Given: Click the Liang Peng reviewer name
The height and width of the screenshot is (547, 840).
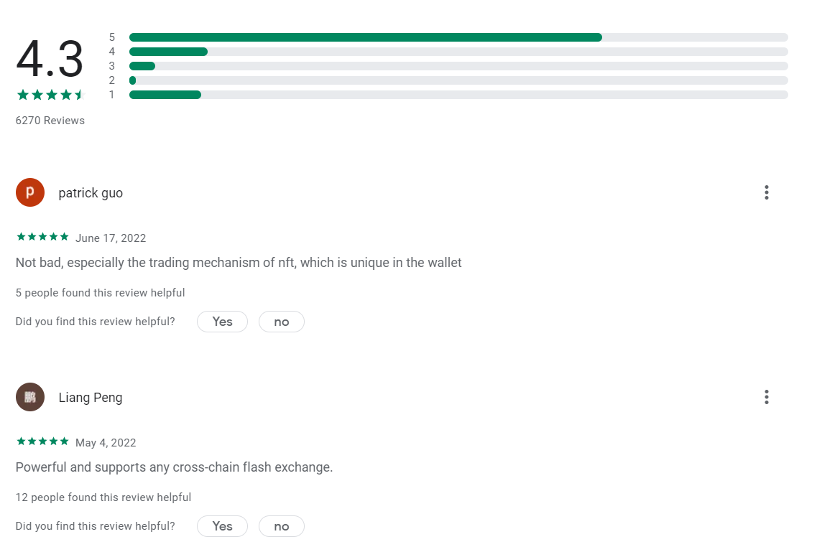Looking at the screenshot, I should [x=91, y=398].
